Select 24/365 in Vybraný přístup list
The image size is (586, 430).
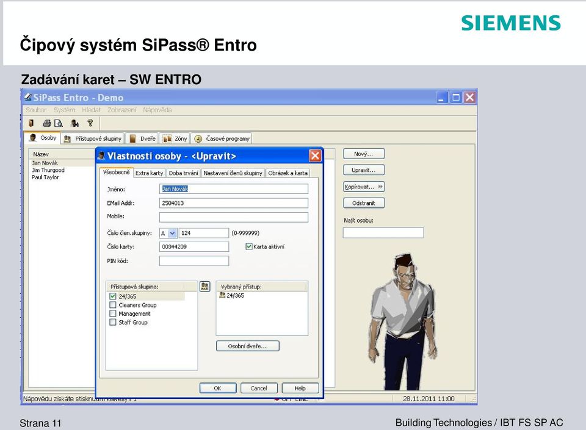pyautogui.click(x=231, y=295)
